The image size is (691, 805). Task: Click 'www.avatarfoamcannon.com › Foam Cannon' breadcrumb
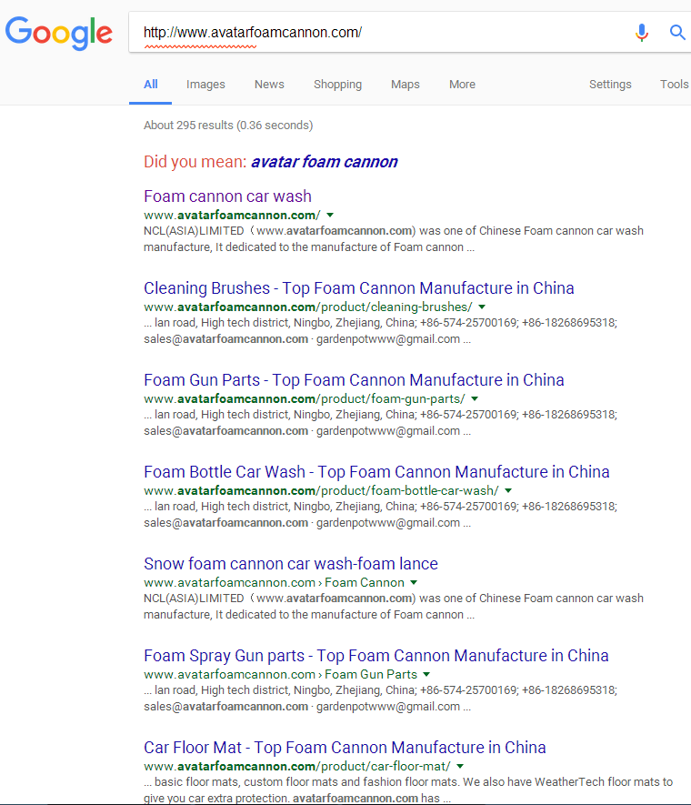pyautogui.click(x=274, y=583)
